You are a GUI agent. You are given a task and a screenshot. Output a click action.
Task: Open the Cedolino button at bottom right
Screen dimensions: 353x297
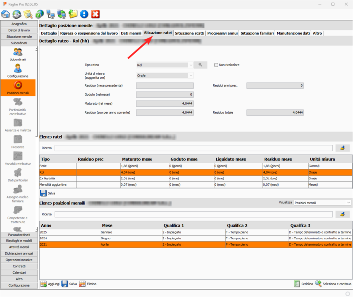pos(303,284)
